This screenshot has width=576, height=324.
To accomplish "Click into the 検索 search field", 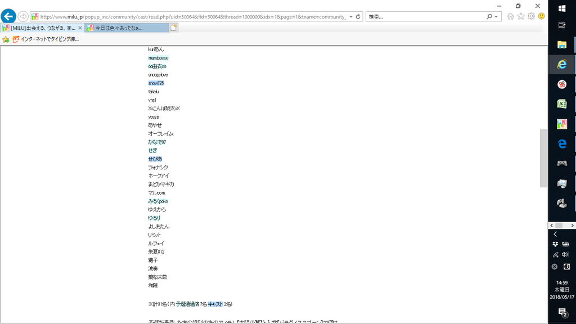I will point(425,17).
